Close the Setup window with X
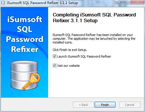This screenshot has height=112, width=145. [138, 2]
